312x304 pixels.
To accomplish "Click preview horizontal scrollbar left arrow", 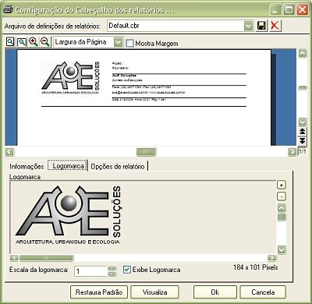I will coord(9,151).
